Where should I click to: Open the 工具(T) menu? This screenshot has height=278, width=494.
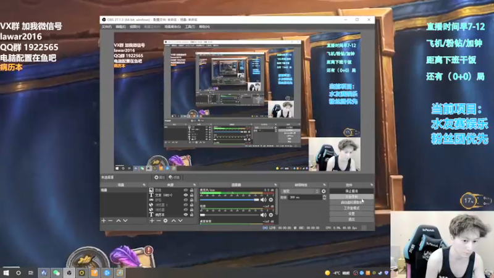pos(190,27)
